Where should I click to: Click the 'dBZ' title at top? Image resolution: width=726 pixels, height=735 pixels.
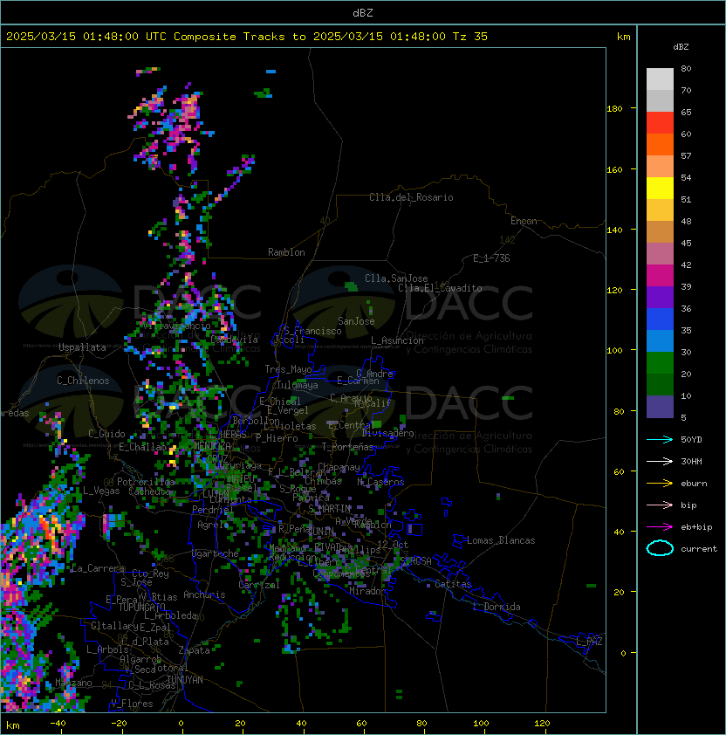click(x=363, y=13)
